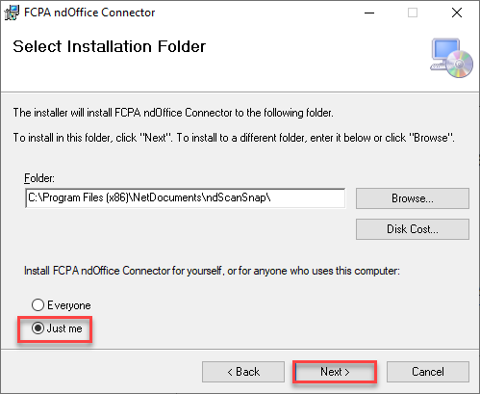Image resolution: width=480 pixels, height=394 pixels.
Task: Click the Folder: field label
Action: point(39,178)
